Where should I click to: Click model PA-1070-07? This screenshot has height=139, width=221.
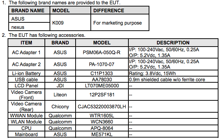click(x=102, y=64)
